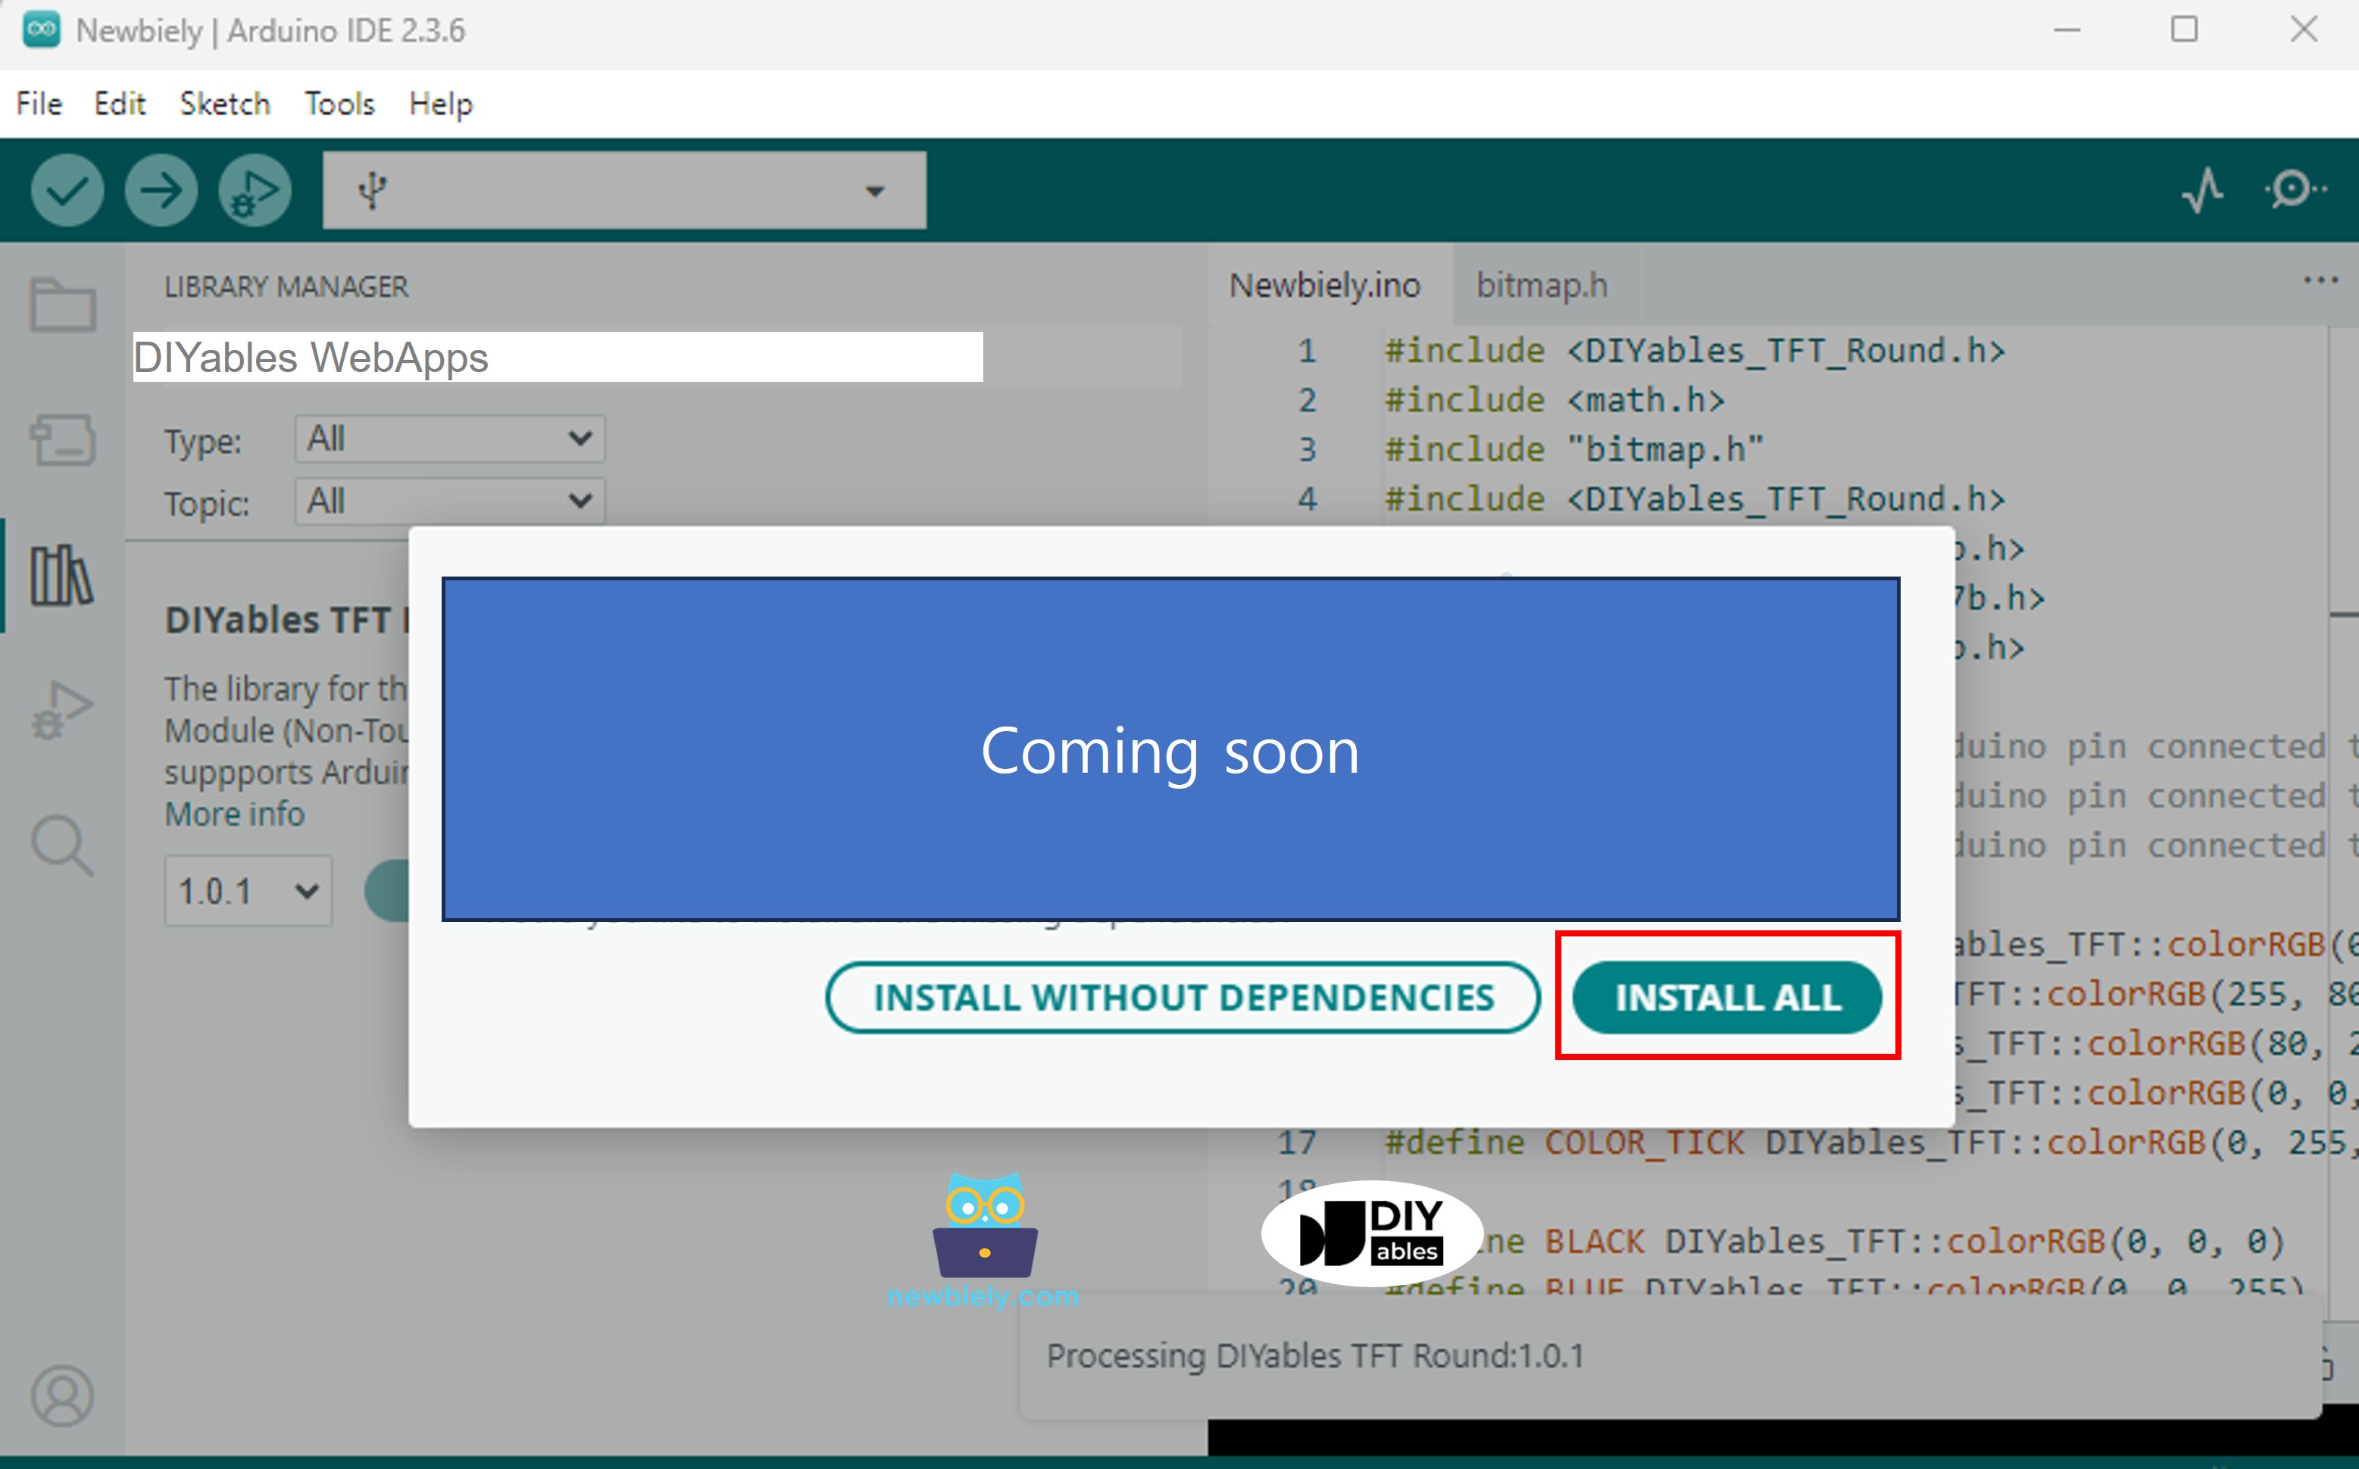Viewport: 2359px width, 1469px height.
Task: Expand the Type filter dropdown
Action: coord(450,439)
